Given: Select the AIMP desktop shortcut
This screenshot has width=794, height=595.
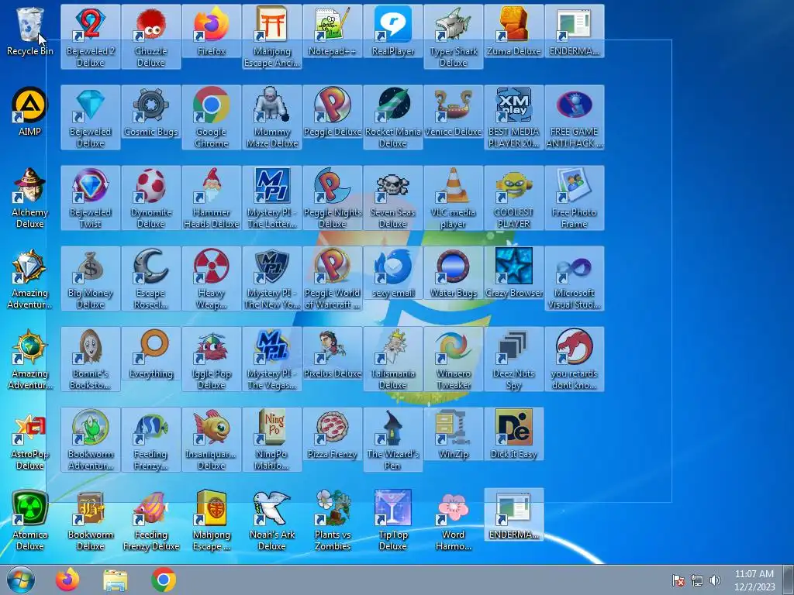Looking at the screenshot, I should pyautogui.click(x=30, y=112).
